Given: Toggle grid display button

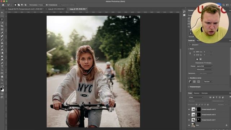Looking at the screenshot, I should (x=194, y=82).
